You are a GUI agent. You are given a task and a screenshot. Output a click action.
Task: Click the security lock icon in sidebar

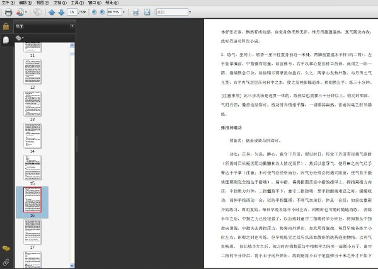[x=6, y=26]
